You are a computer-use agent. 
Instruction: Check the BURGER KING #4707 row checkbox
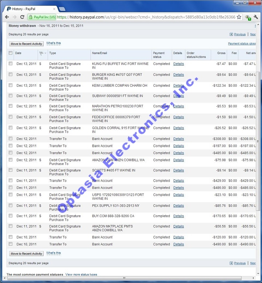(x=11, y=74)
